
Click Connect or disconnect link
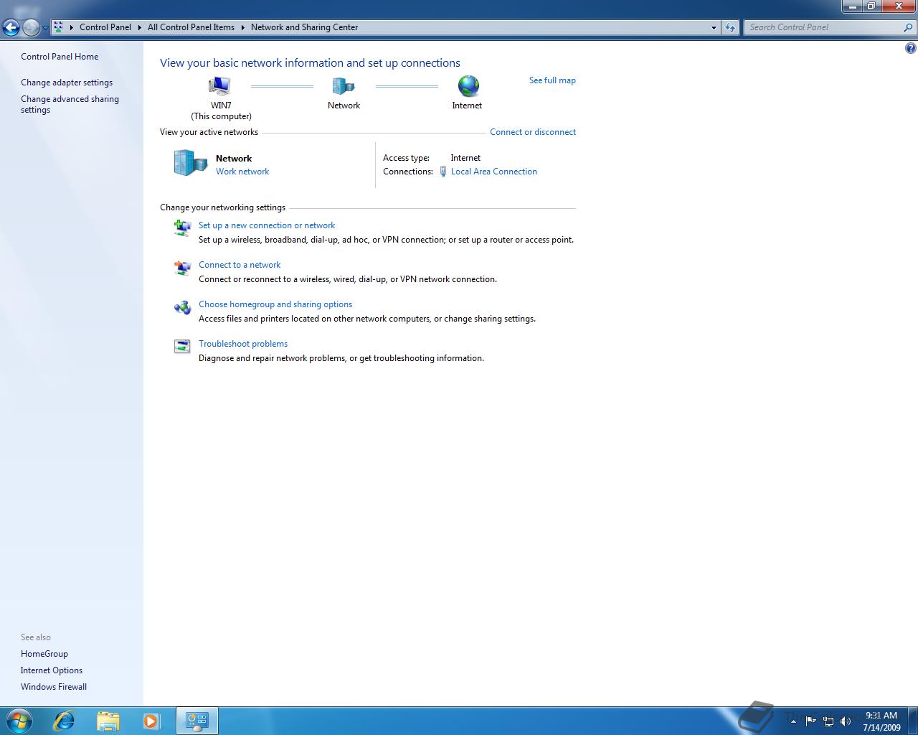533,132
